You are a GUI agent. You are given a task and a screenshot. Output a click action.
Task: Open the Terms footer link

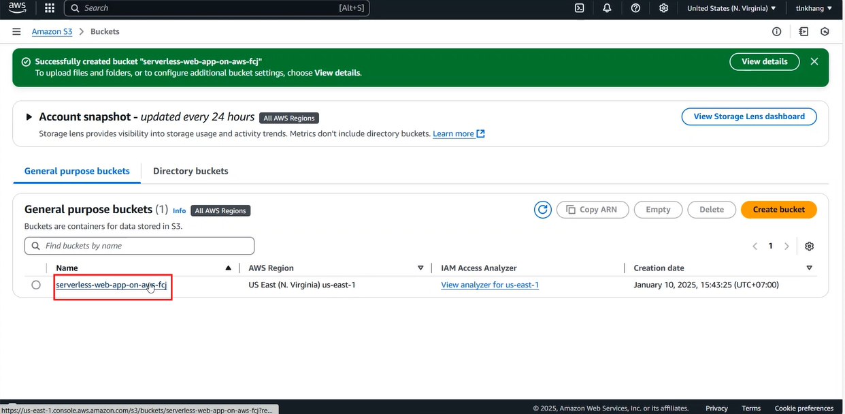tap(751, 409)
